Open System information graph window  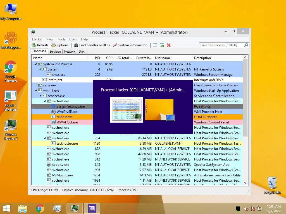pos(130,45)
